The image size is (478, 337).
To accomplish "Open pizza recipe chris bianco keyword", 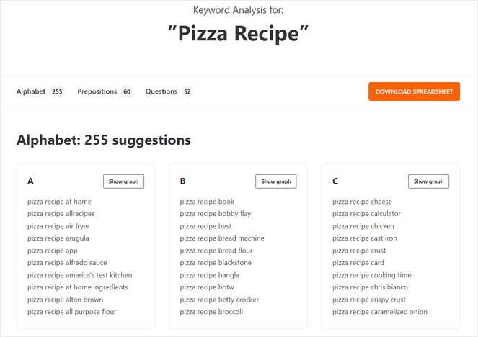I will pyautogui.click(x=368, y=287).
